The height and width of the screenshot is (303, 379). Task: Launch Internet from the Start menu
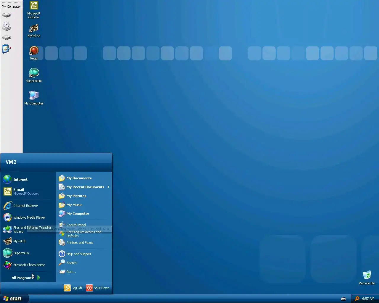pos(28,180)
